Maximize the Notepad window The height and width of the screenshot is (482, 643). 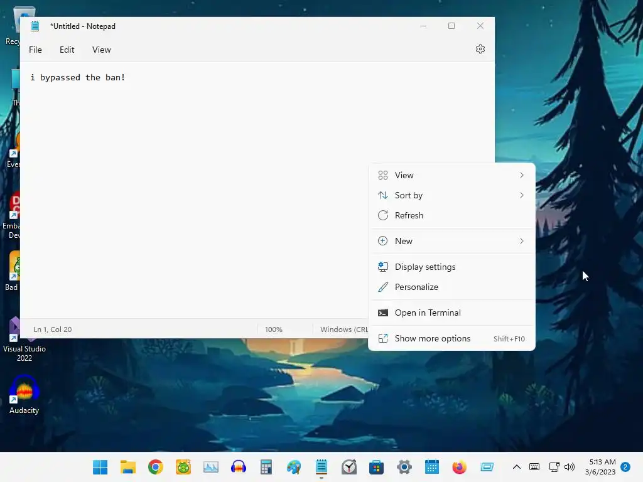click(x=451, y=26)
